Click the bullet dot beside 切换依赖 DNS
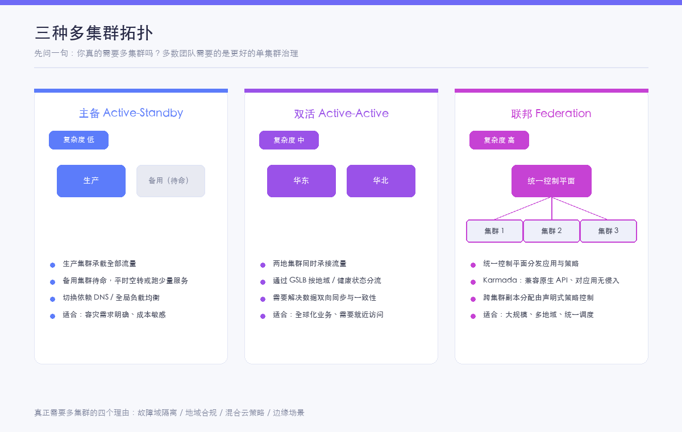The height and width of the screenshot is (432, 682). pos(52,299)
